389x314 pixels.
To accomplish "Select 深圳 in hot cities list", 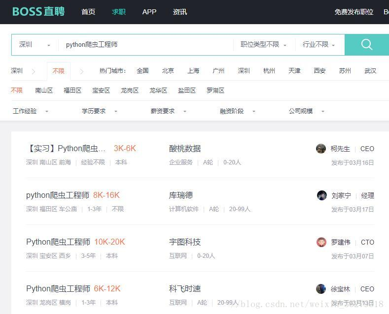I will pyautogui.click(x=244, y=71).
